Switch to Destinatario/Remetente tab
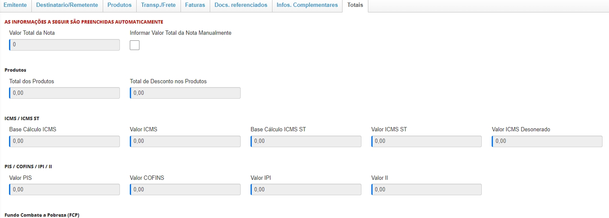Screen dimensions: 609x218 point(67,5)
